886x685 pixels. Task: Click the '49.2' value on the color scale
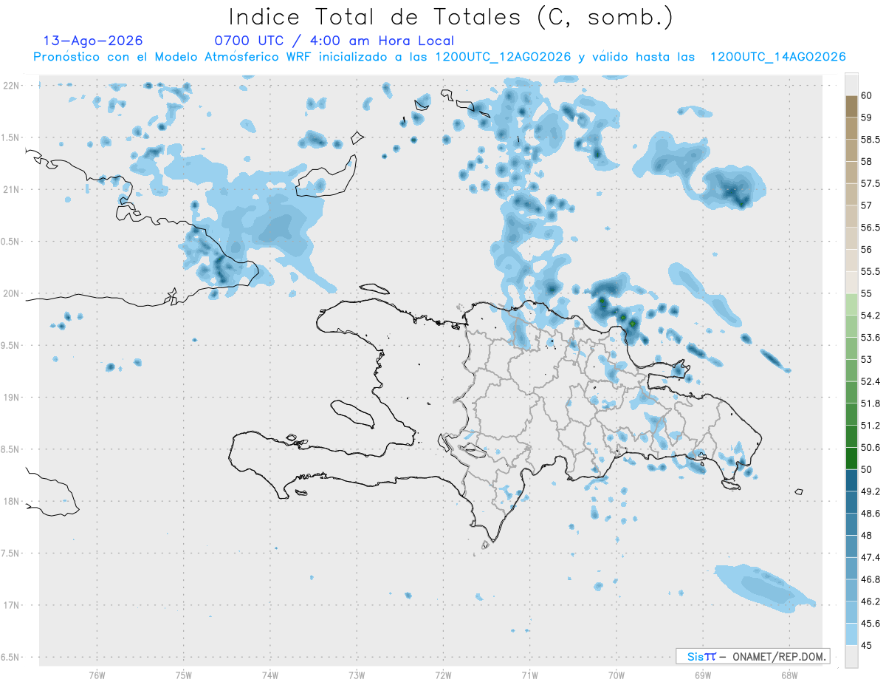870,491
